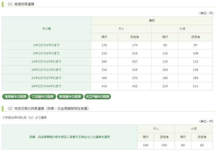Click special section adult fare 160
The height and width of the screenshot is (151, 217).
146,145
